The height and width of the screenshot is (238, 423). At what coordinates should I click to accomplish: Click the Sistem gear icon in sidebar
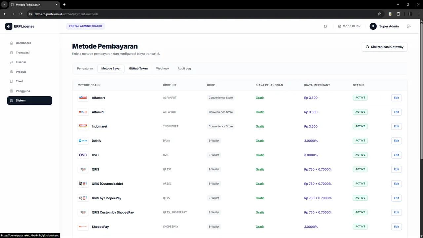(x=12, y=100)
